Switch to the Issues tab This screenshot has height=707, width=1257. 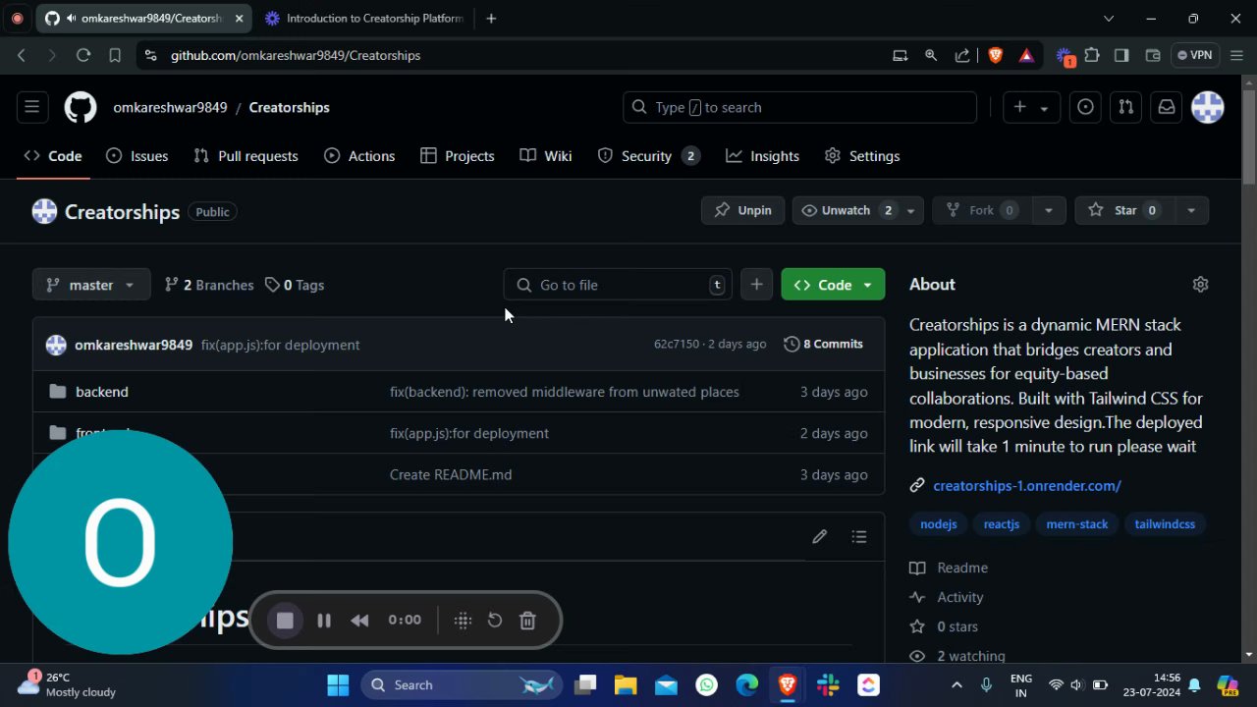click(137, 156)
